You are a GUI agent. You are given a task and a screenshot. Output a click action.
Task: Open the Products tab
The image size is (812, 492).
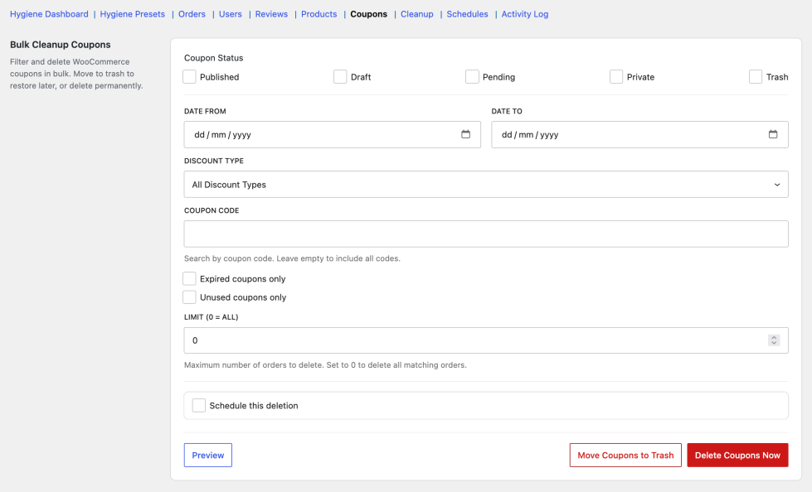319,14
